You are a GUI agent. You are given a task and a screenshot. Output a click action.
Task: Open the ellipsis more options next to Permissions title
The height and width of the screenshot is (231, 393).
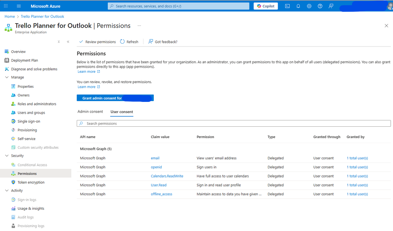tap(139, 26)
